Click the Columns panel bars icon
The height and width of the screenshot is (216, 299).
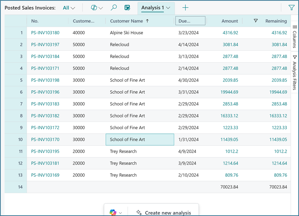295,27
